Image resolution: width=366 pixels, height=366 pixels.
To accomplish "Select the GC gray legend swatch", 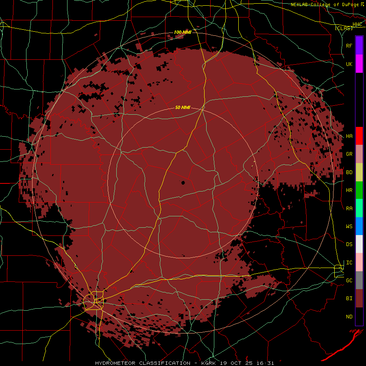I will pyautogui.click(x=359, y=280).
